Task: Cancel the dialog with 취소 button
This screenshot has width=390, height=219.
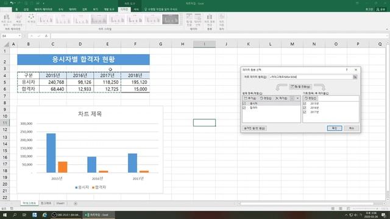Action: (352, 128)
